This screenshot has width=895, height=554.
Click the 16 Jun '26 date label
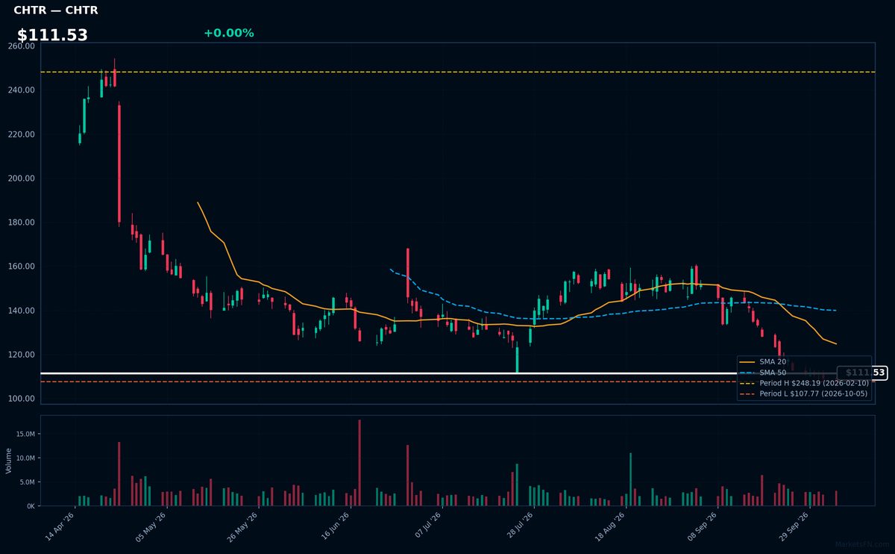336,527
